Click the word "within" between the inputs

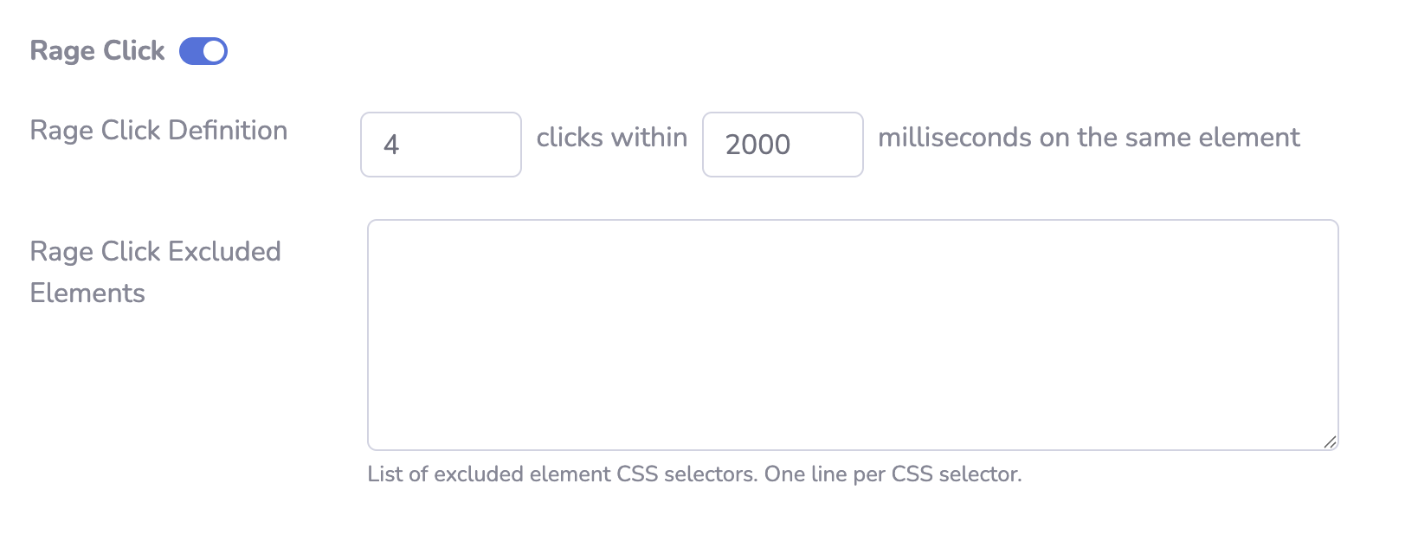click(649, 138)
